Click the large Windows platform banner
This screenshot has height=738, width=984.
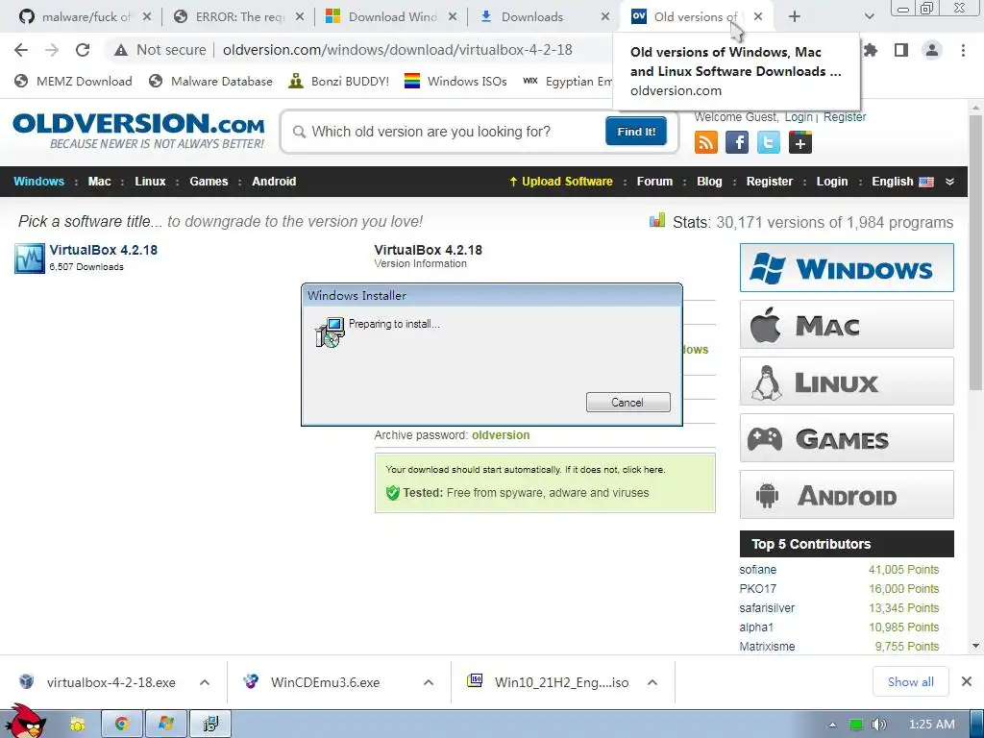847,268
